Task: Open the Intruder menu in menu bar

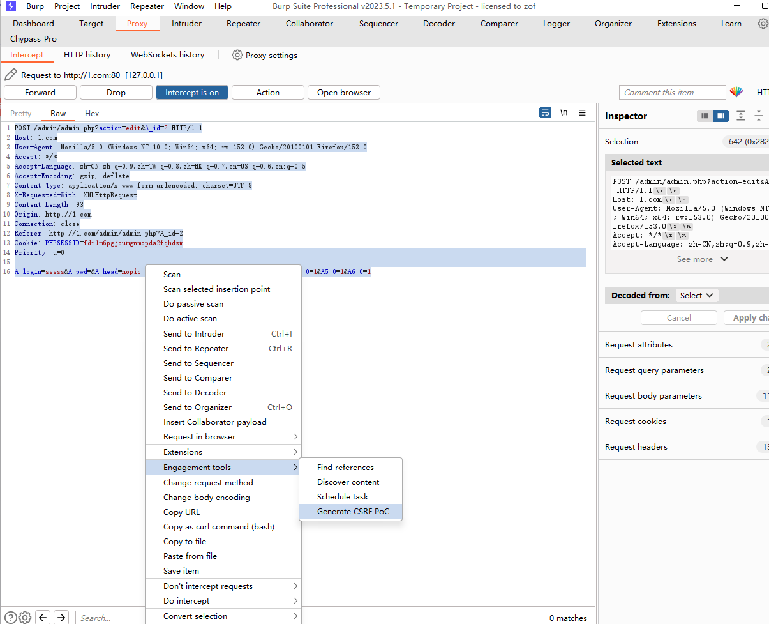Action: pos(105,6)
